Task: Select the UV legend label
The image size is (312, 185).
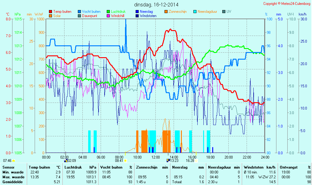Action: coord(229,12)
